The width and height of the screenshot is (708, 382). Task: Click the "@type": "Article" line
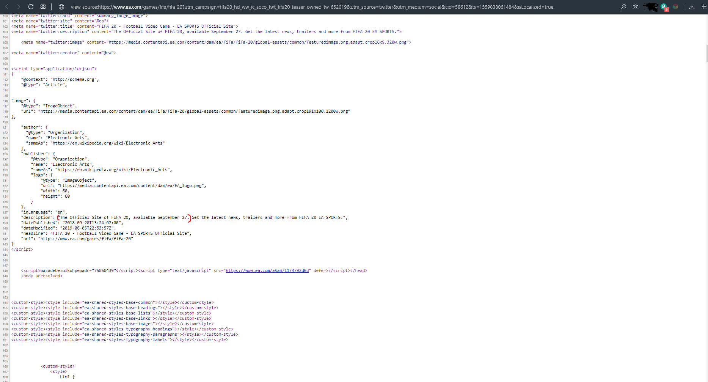coord(44,85)
